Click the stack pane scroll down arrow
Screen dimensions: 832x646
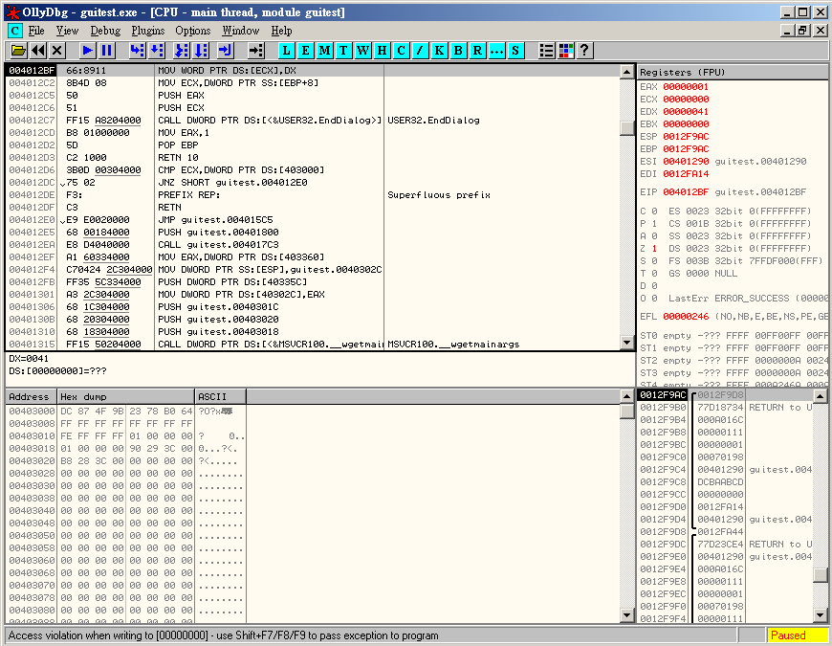[821, 613]
